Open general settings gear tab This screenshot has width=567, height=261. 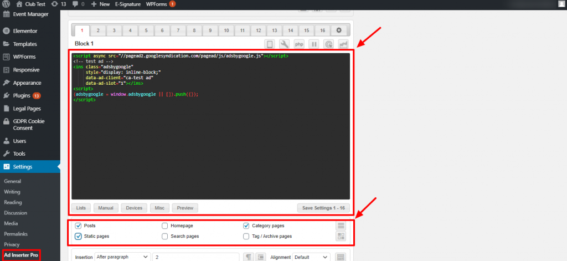click(339, 30)
